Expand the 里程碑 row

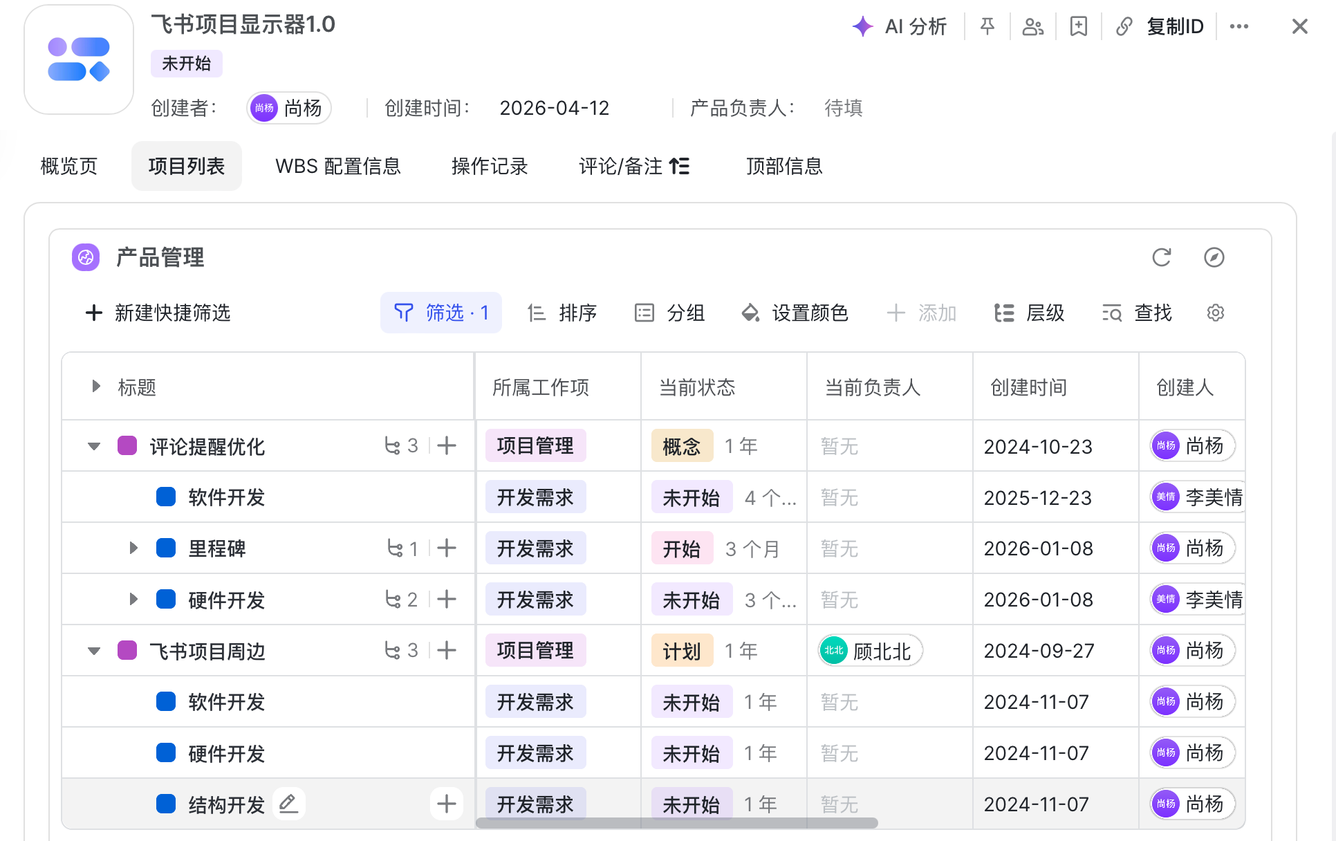tap(133, 548)
